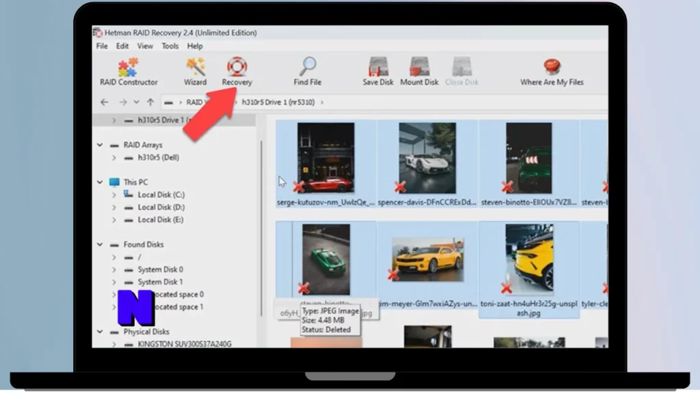Collapse the RAID Arrays tree group
700x393 pixels.
point(100,145)
